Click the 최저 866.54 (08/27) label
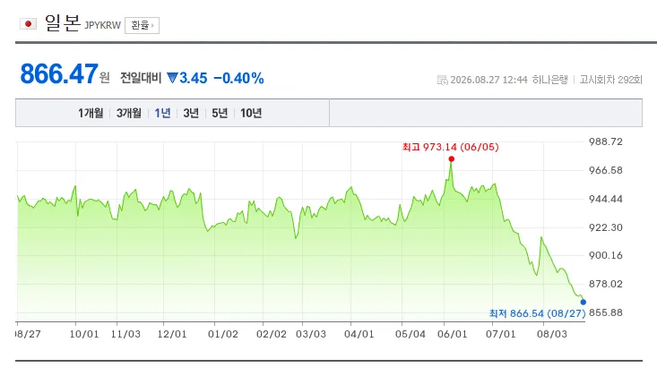Screen dimensions: 657x376 coord(538,313)
